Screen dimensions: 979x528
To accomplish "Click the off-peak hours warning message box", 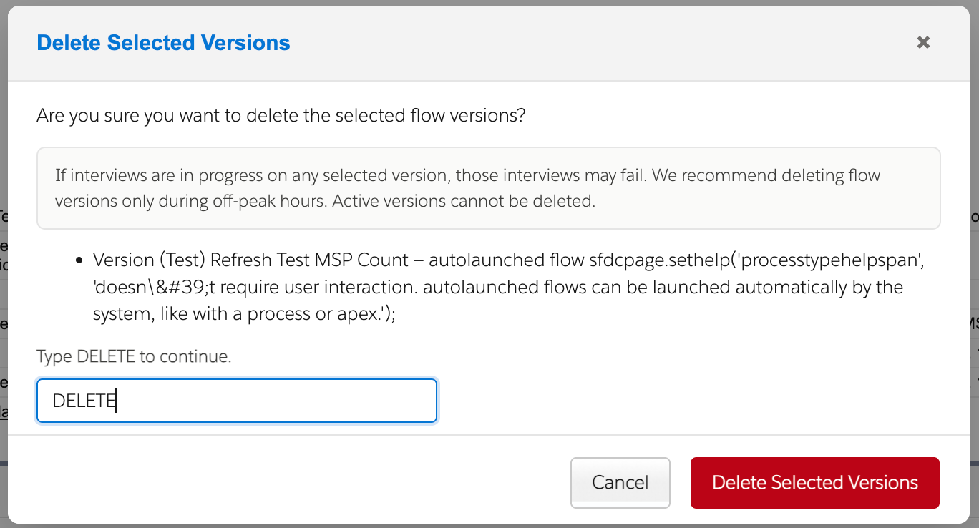I will pyautogui.click(x=489, y=188).
